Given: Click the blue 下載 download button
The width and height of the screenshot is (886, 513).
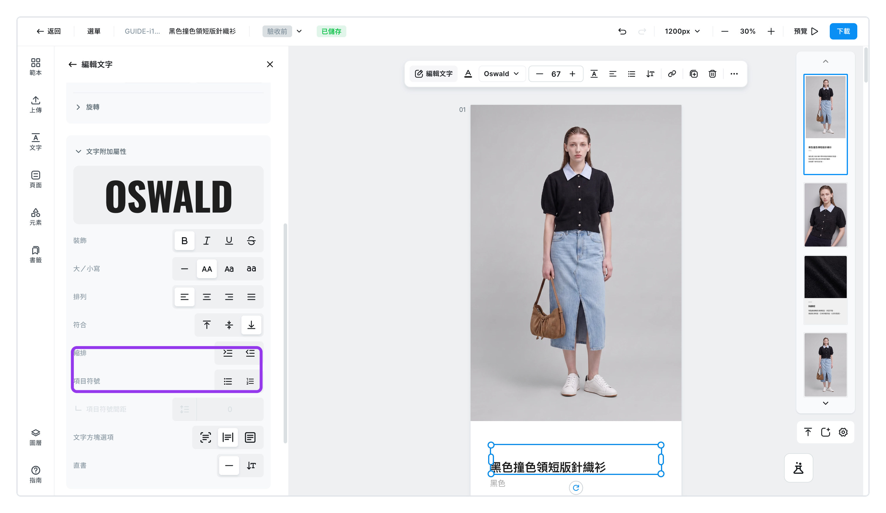Looking at the screenshot, I should click(x=843, y=31).
